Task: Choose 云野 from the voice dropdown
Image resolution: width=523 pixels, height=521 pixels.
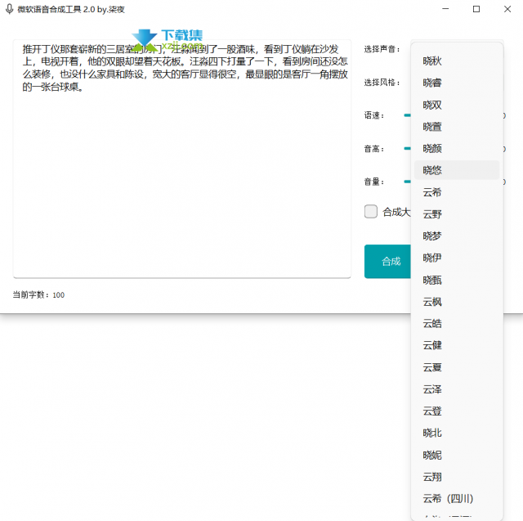Action: coord(457,214)
